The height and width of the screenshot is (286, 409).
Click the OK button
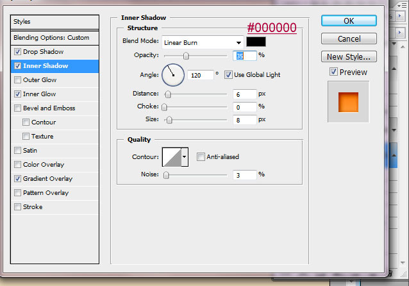348,21
